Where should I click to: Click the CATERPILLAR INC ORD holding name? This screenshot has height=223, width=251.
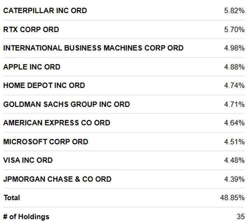[45, 11]
